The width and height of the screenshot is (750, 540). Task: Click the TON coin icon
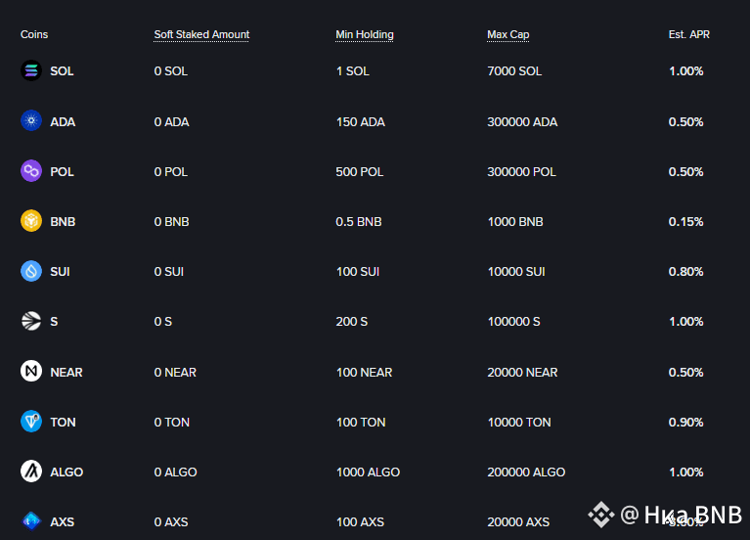coord(31,422)
